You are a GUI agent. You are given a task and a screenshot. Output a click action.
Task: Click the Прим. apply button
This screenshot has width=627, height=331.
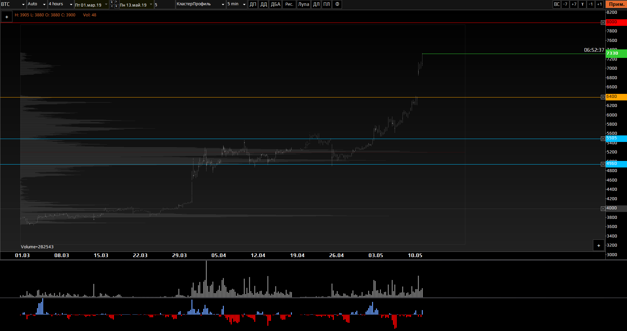click(616, 4)
